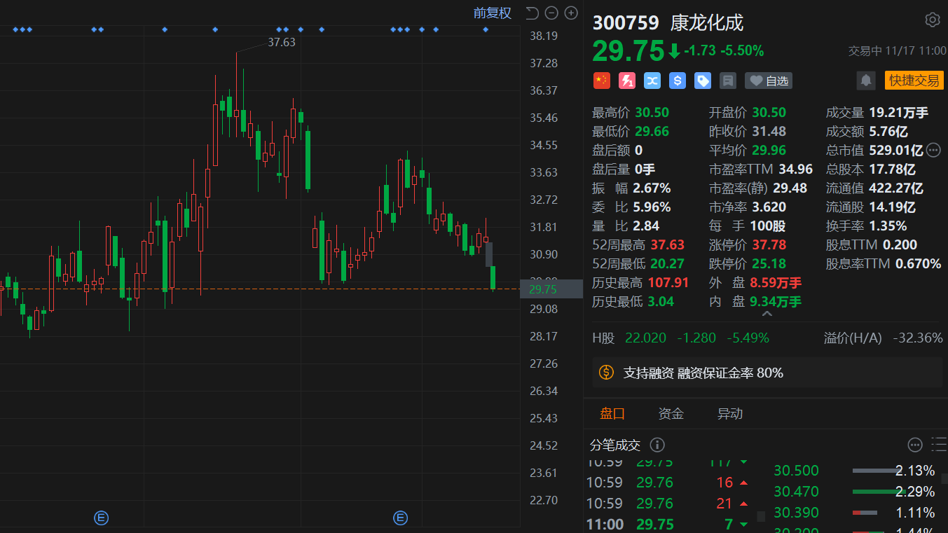Image resolution: width=948 pixels, height=533 pixels.
Task: Show info icon next to 分笔成交
Action: (657, 445)
